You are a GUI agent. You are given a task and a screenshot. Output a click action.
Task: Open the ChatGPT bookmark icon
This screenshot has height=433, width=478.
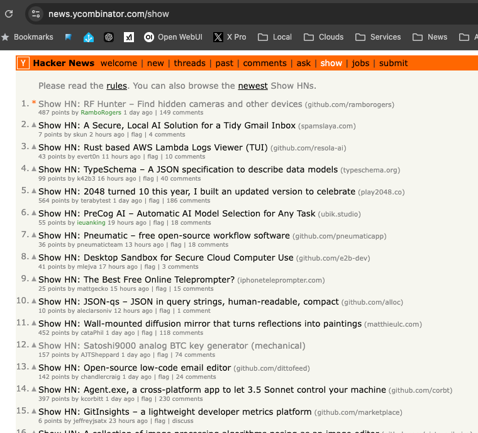pos(109,37)
